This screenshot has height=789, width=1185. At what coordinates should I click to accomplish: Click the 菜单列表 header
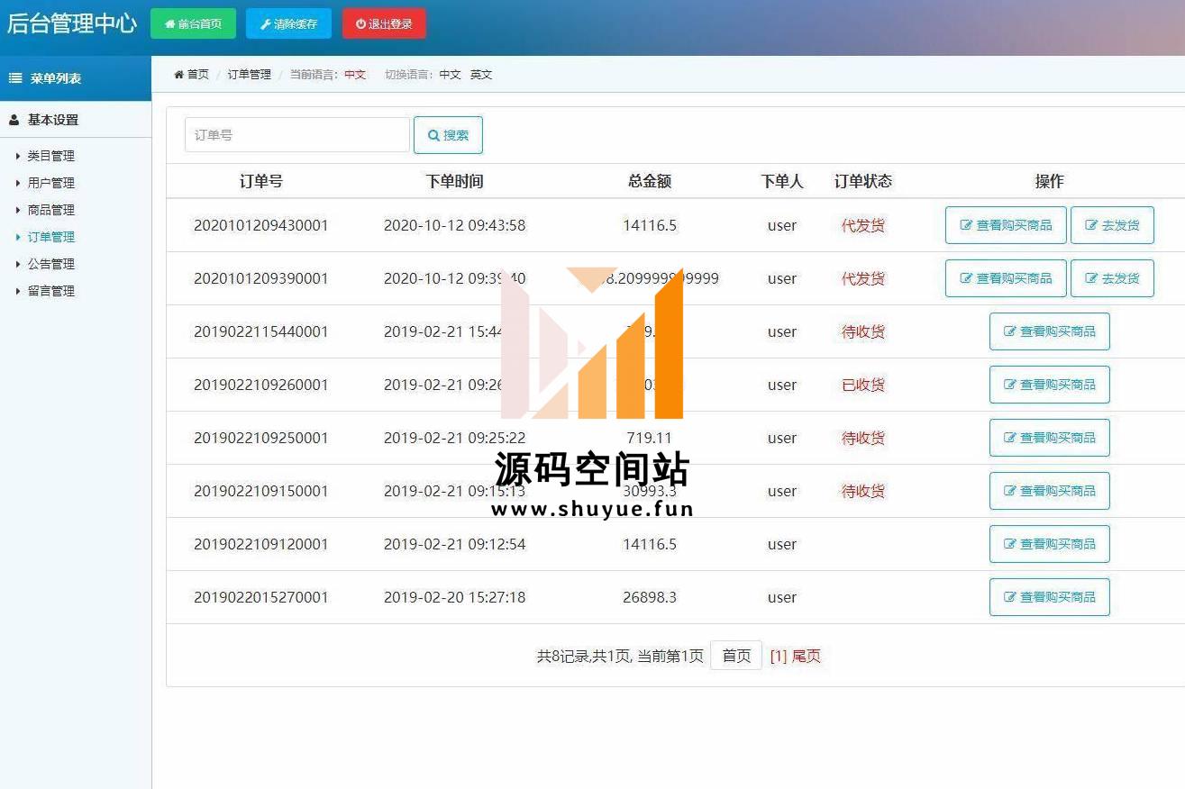click(x=76, y=78)
